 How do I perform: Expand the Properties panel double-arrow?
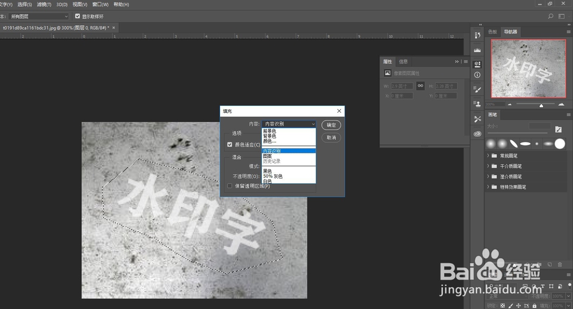tap(457, 62)
